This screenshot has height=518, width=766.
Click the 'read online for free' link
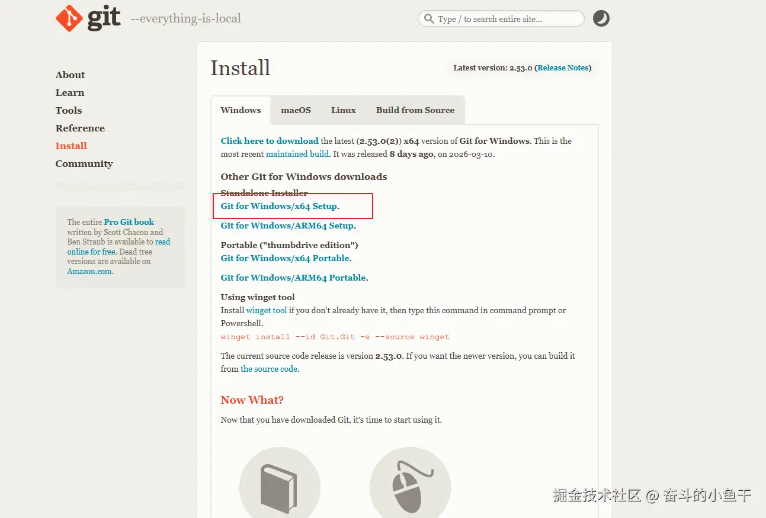click(x=118, y=247)
